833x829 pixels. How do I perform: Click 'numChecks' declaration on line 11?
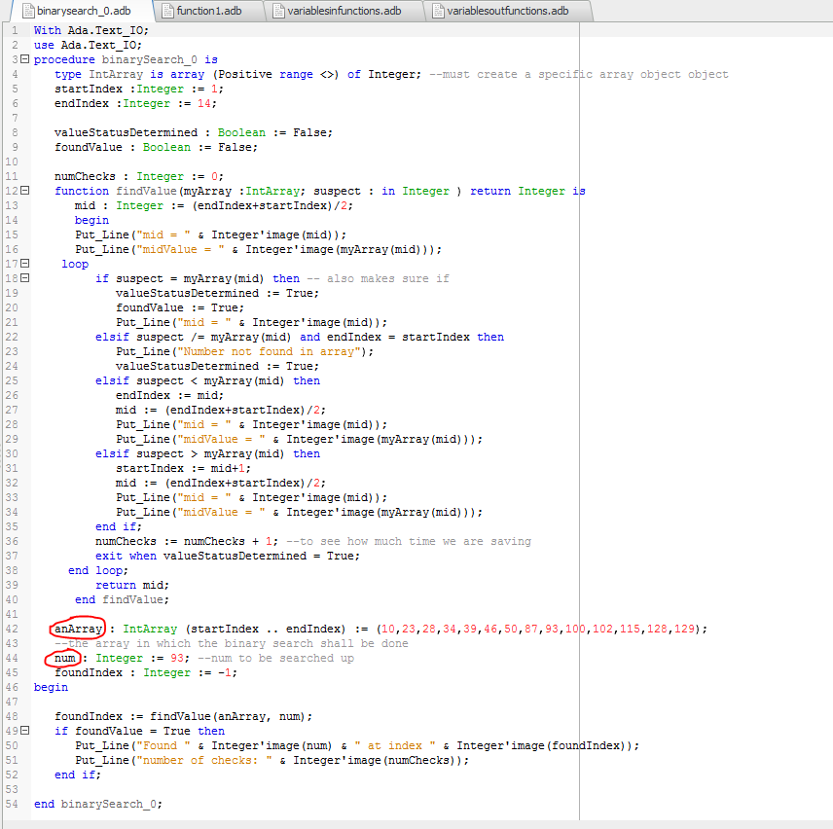(x=85, y=176)
